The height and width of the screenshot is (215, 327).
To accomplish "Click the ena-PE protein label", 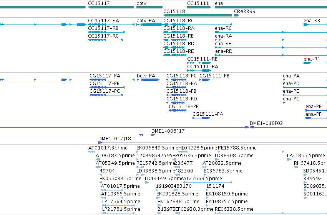I will (x=291, y=91).
